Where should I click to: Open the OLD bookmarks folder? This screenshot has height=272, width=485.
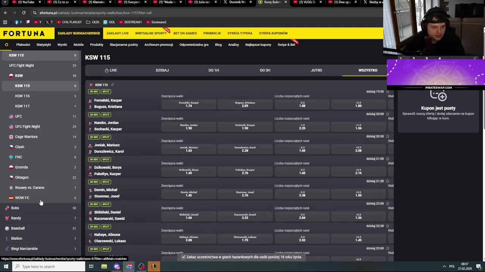[x=93, y=22]
